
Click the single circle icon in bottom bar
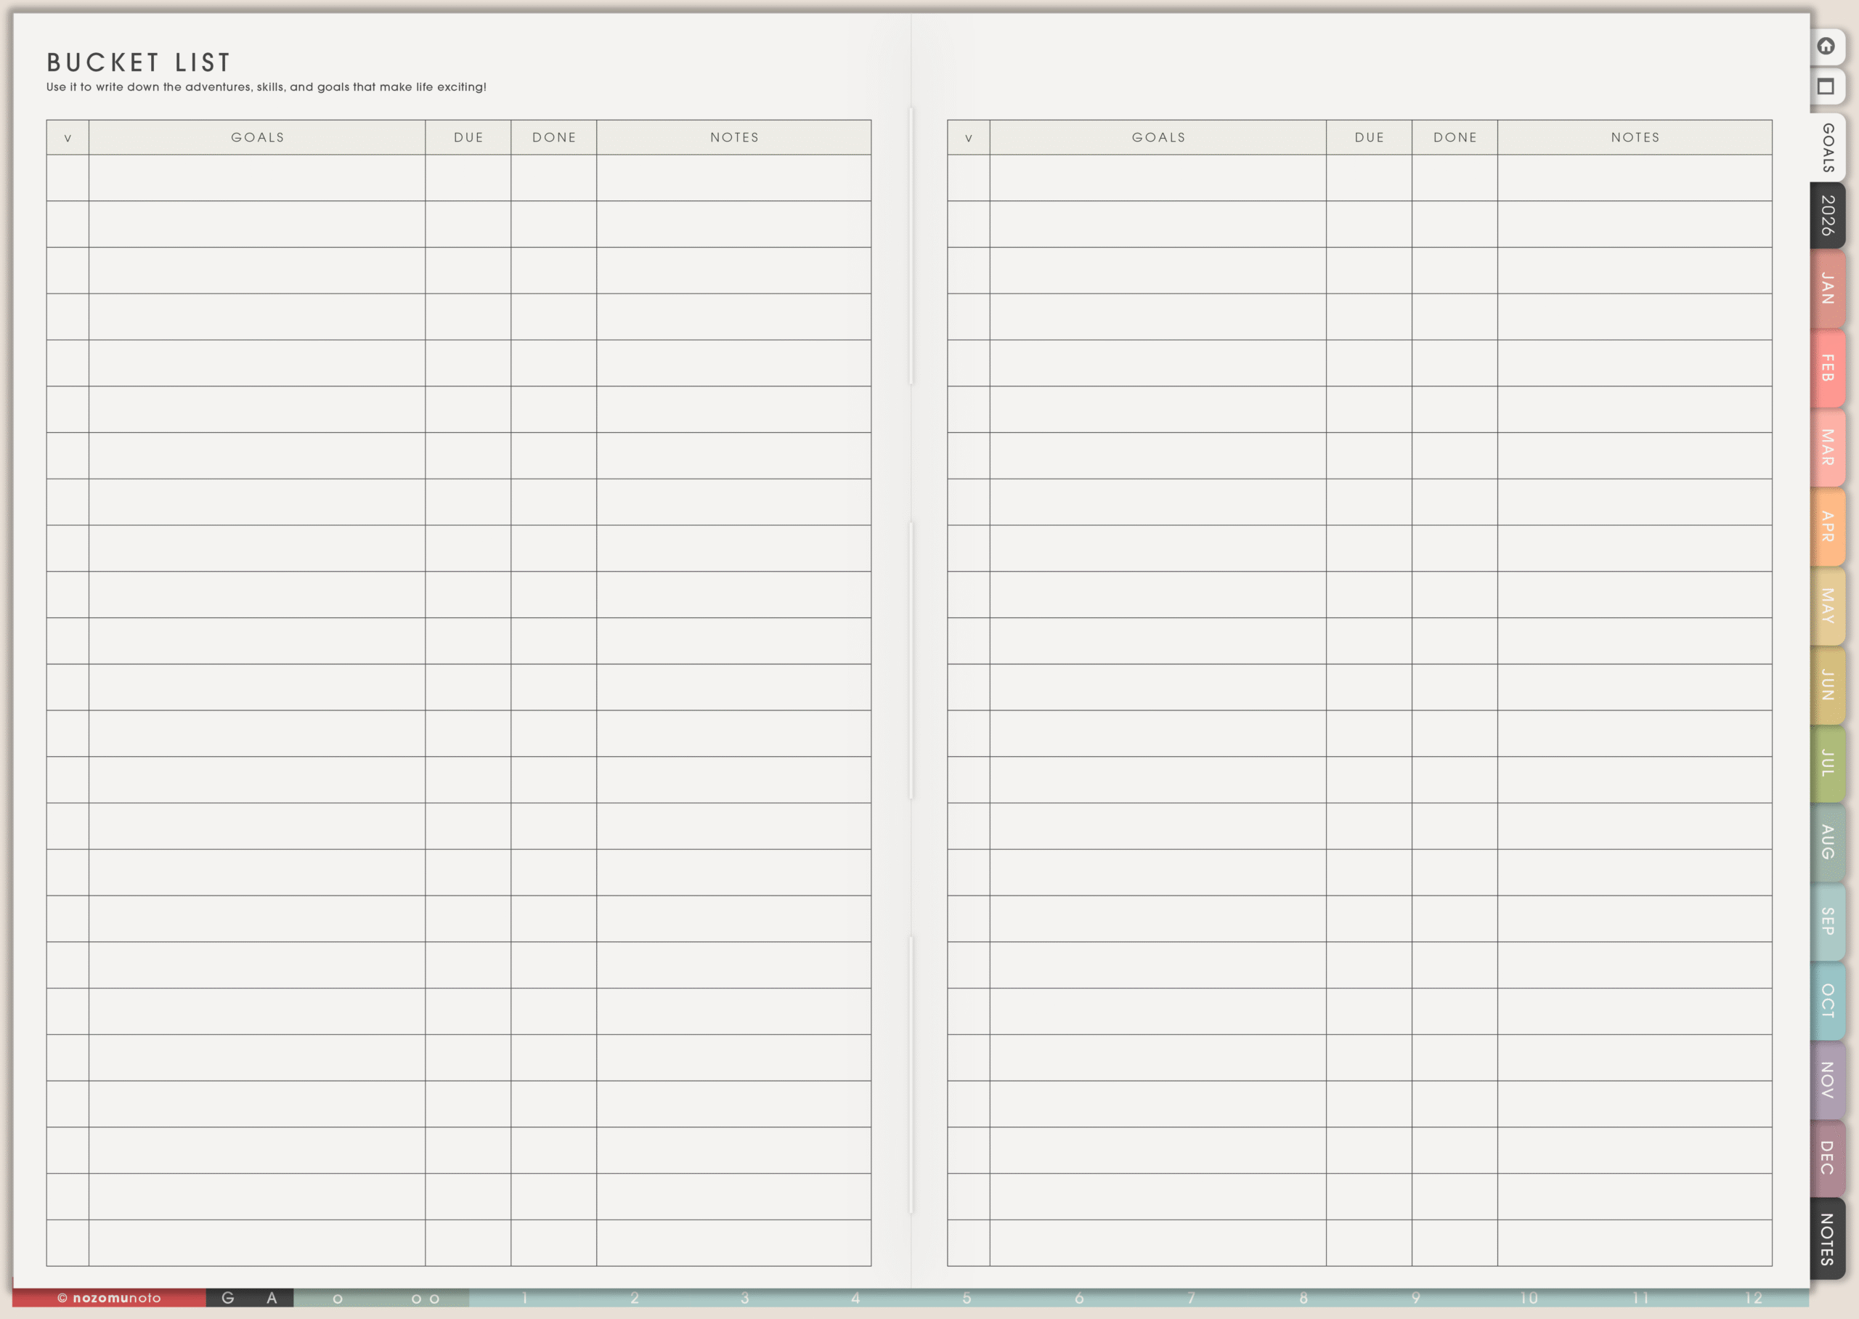[x=338, y=1299]
